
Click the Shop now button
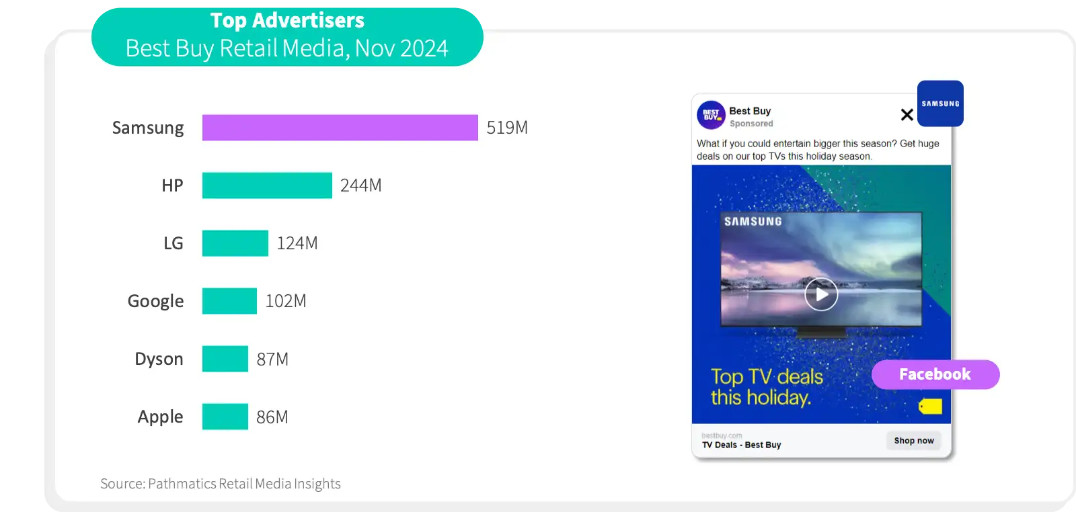pos(914,441)
